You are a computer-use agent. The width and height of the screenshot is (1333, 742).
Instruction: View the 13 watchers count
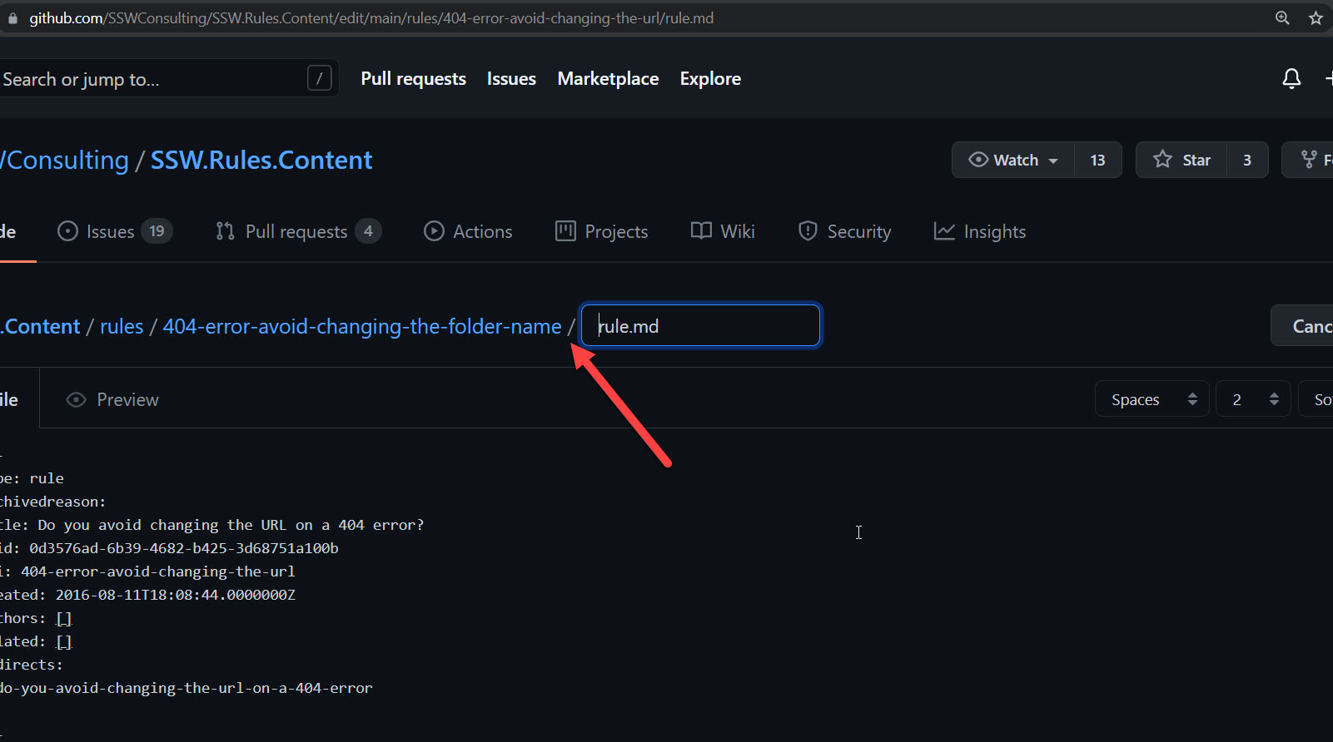click(x=1098, y=160)
